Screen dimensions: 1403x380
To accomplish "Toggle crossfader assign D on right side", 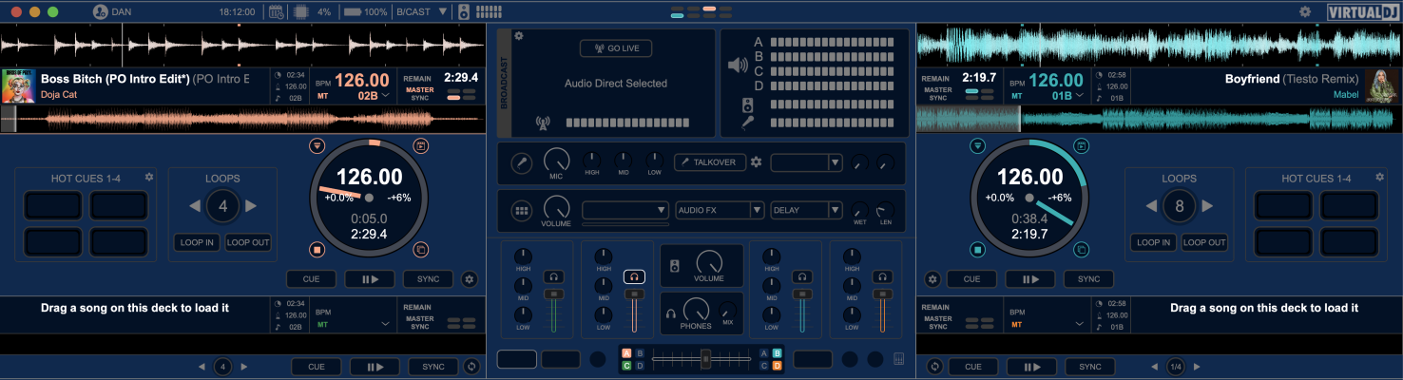I will 777,365.
